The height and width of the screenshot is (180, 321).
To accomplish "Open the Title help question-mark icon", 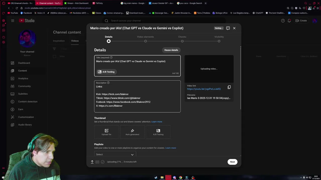I will (111, 57).
